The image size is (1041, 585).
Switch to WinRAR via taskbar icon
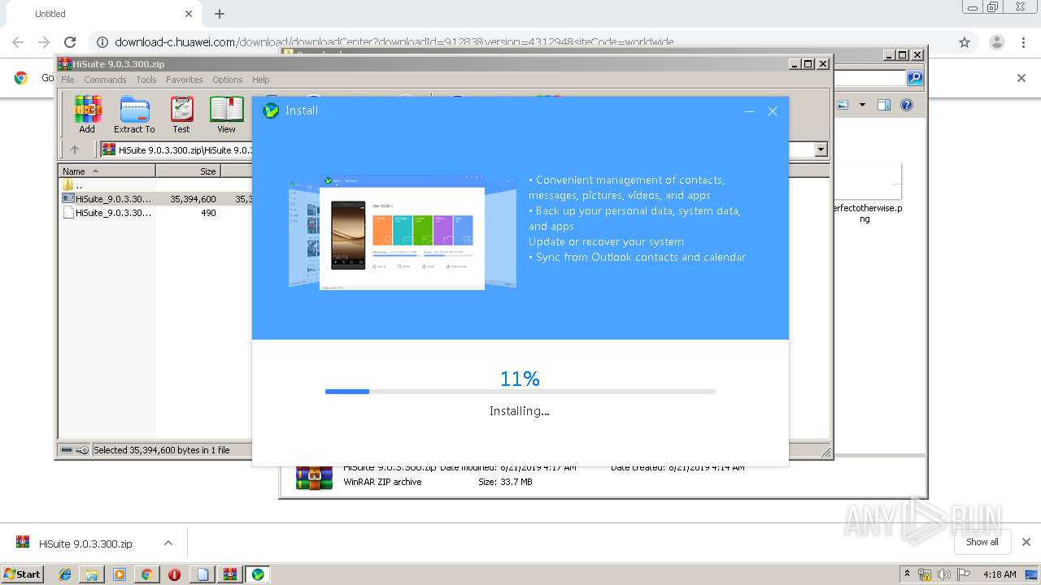(x=229, y=574)
